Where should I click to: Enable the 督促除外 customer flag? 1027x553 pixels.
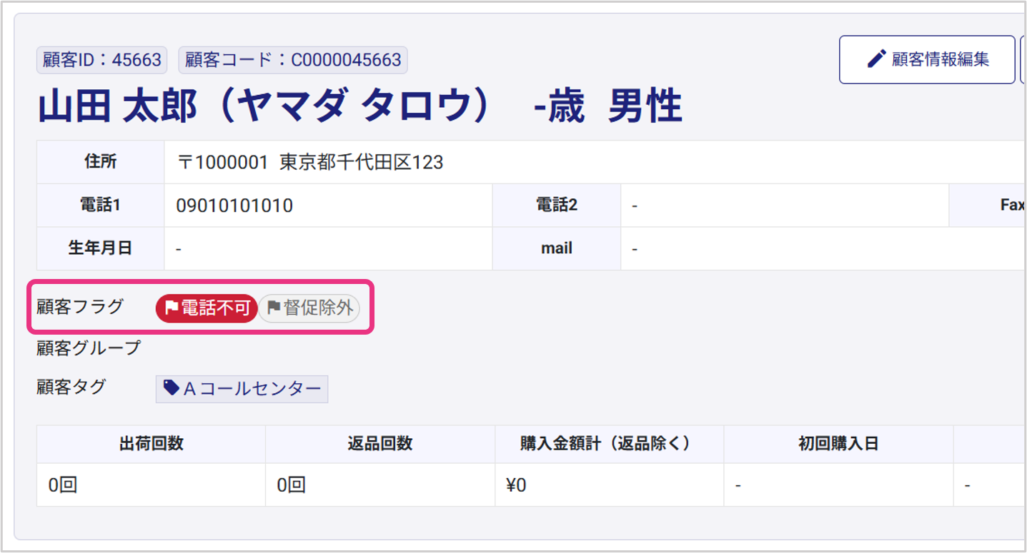click(309, 308)
